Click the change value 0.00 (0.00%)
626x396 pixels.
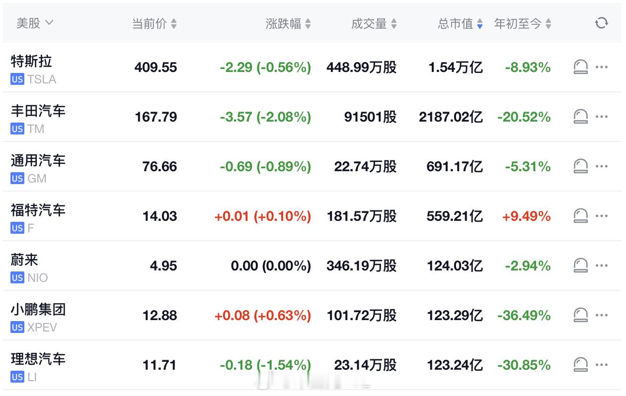[x=271, y=266]
